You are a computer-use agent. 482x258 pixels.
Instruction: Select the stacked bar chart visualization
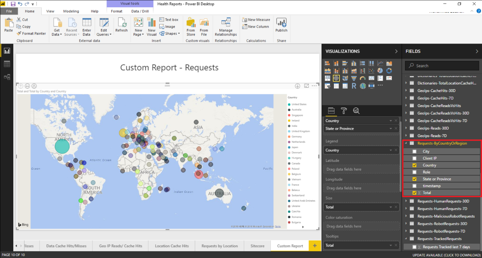point(328,63)
